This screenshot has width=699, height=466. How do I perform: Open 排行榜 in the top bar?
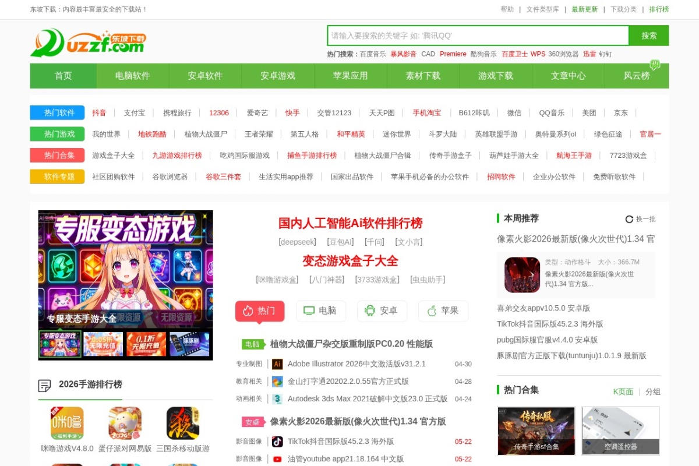tap(659, 9)
